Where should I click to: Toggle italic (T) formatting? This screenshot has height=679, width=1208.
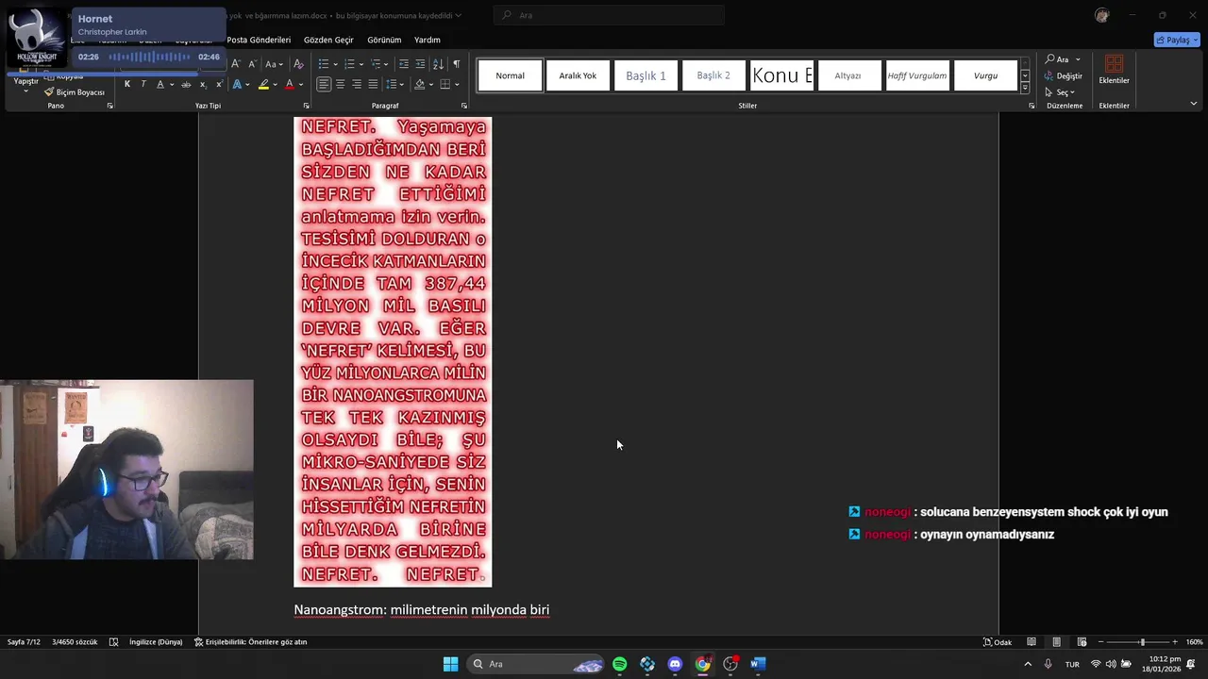(143, 84)
